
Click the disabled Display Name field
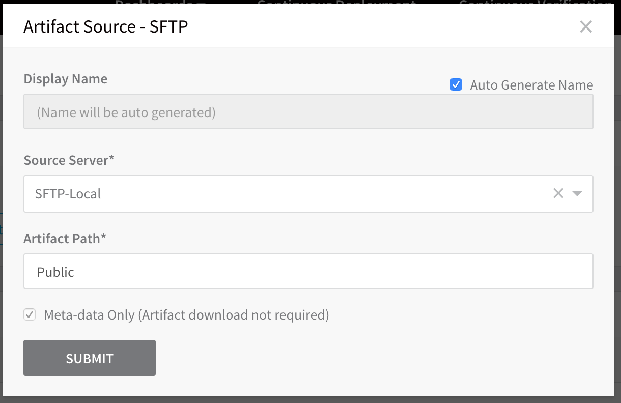point(308,111)
